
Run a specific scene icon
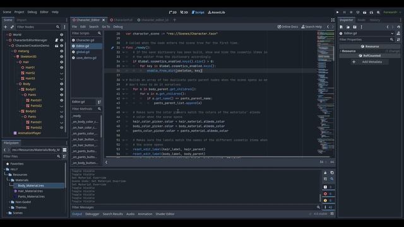click(x=371, y=12)
